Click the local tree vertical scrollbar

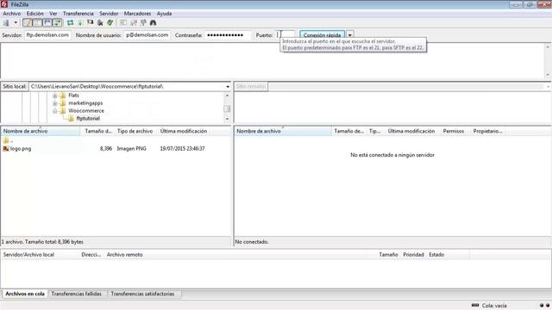[x=227, y=107]
